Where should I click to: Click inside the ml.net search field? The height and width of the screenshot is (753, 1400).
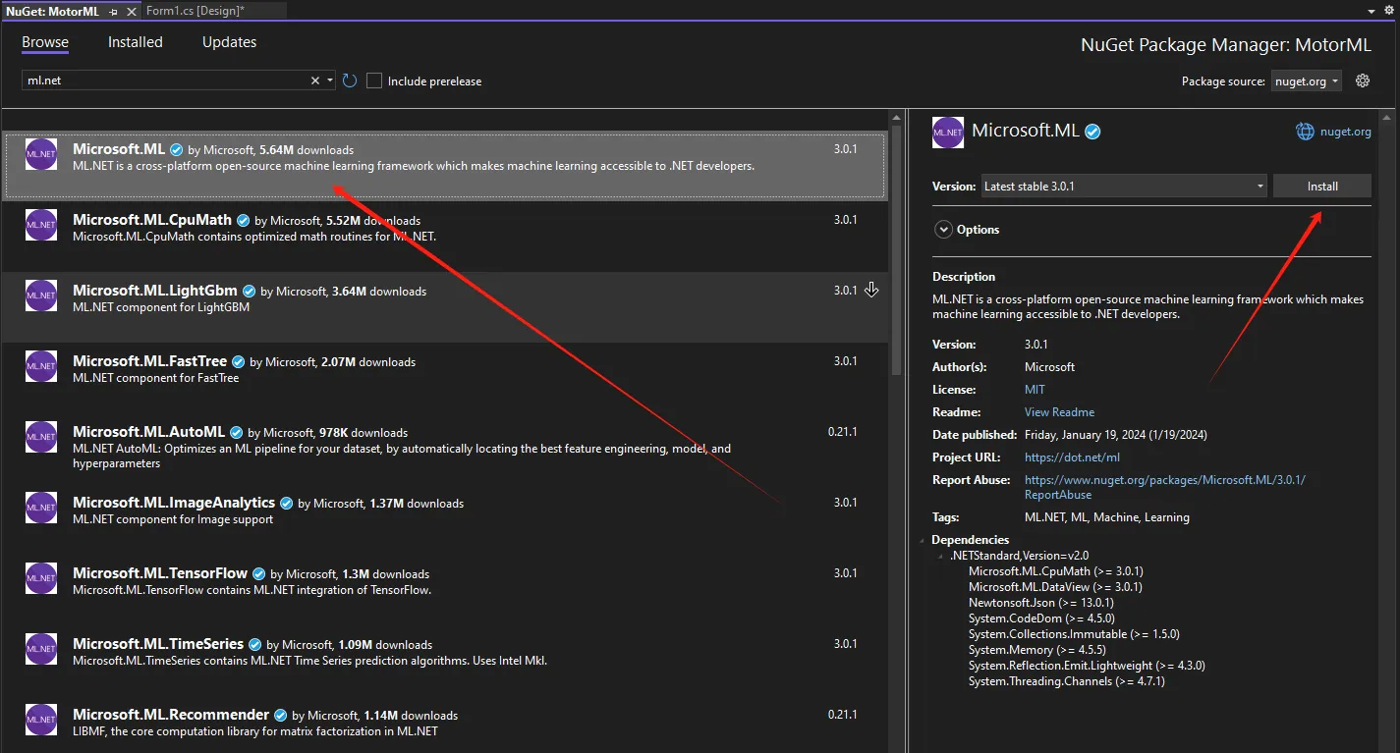click(x=162, y=81)
